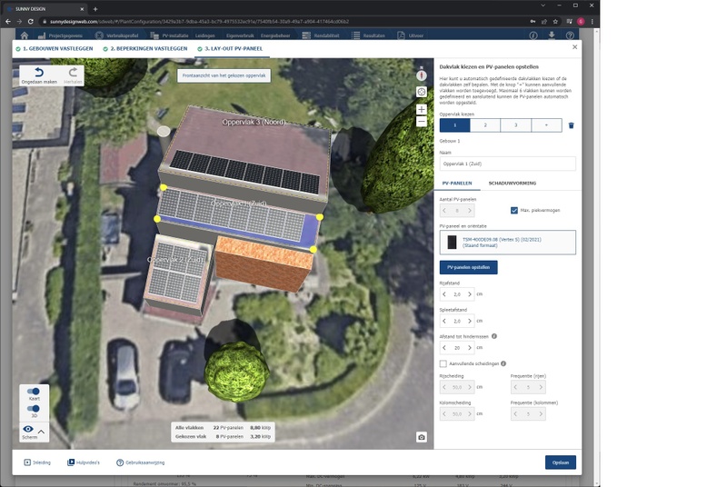Bookmark this page with the star icon
Viewport: 727px width, 487px height.
click(555, 21)
